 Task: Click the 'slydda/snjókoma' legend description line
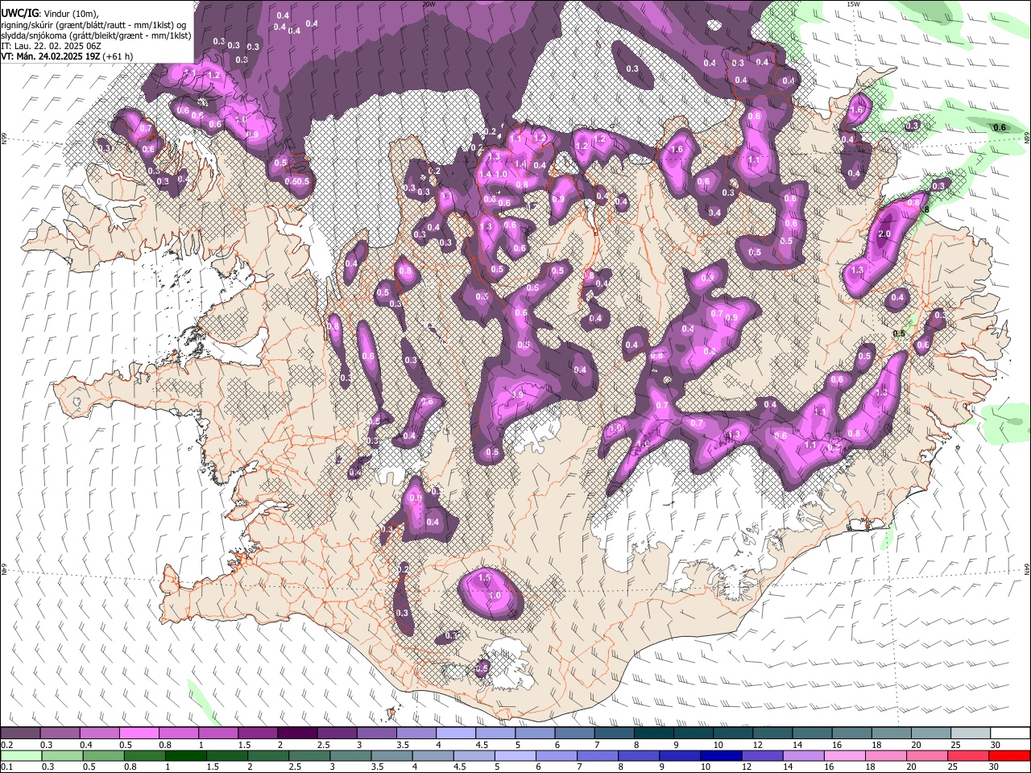pyautogui.click(x=97, y=35)
